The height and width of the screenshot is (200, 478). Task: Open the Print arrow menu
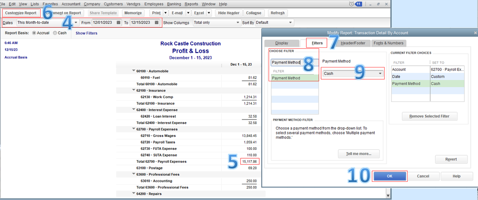[166, 13]
